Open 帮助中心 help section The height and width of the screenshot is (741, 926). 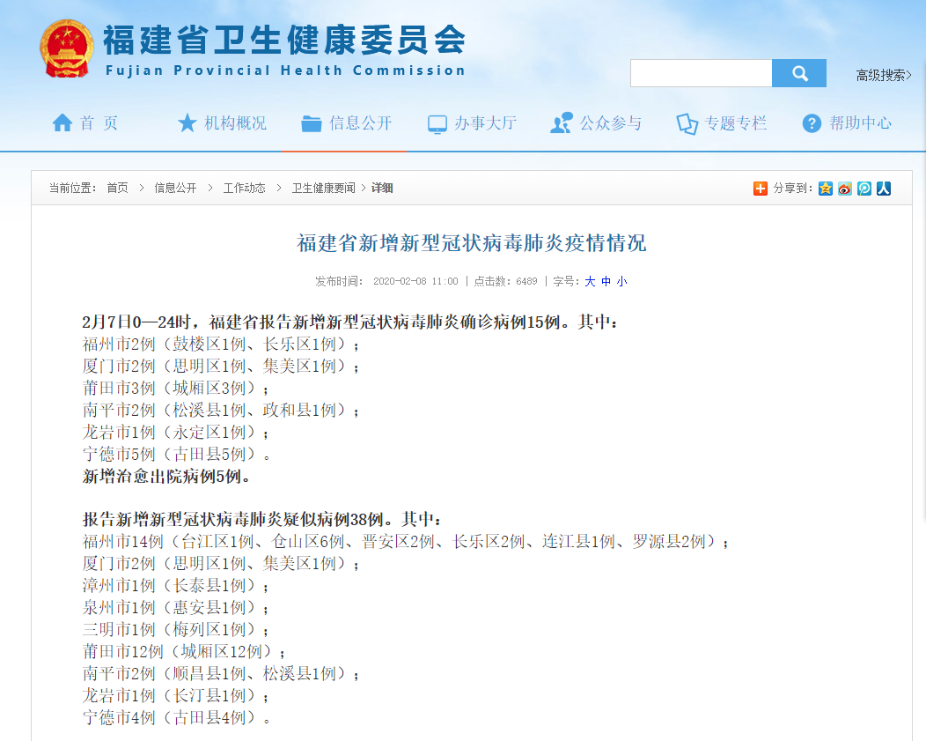(x=847, y=123)
